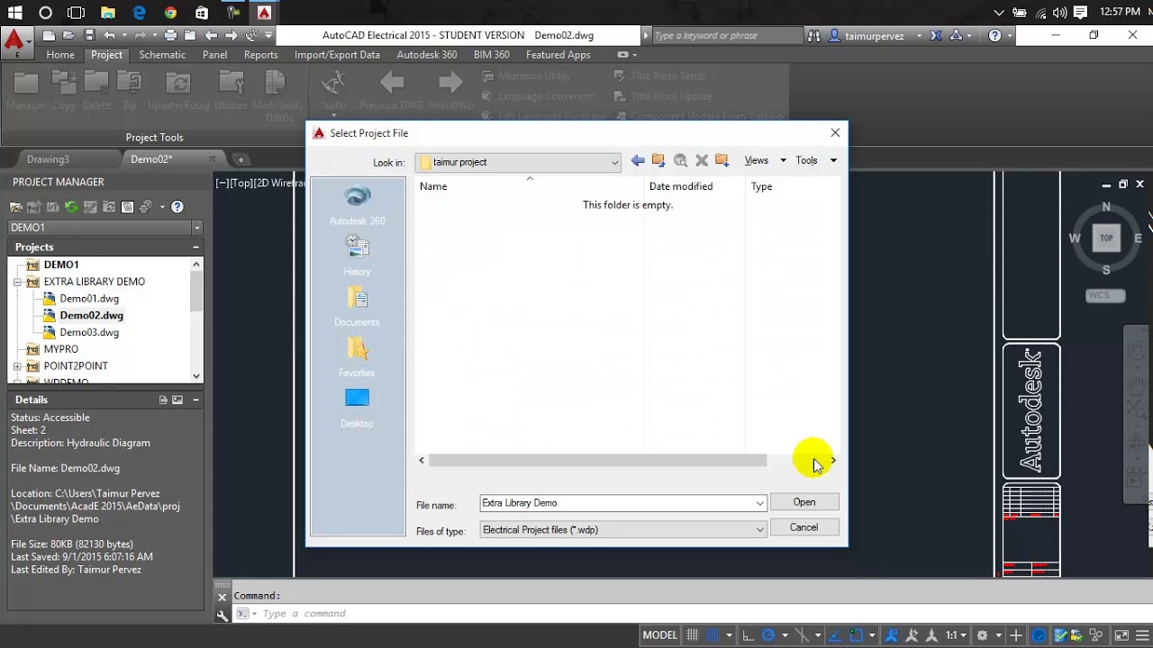Click the Publish/Plot icon in Project Manager
This screenshot has height=648, width=1153.
tap(144, 207)
